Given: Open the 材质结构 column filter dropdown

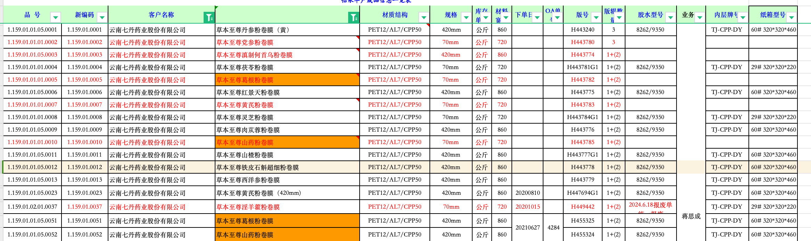Looking at the screenshot, I should click(x=424, y=17).
